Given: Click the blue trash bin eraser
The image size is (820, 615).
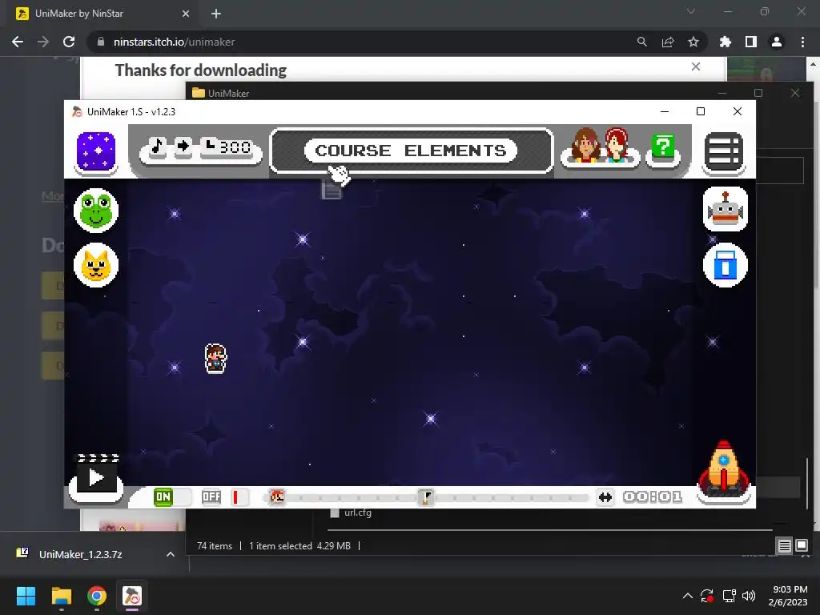Looking at the screenshot, I should pyautogui.click(x=726, y=264).
